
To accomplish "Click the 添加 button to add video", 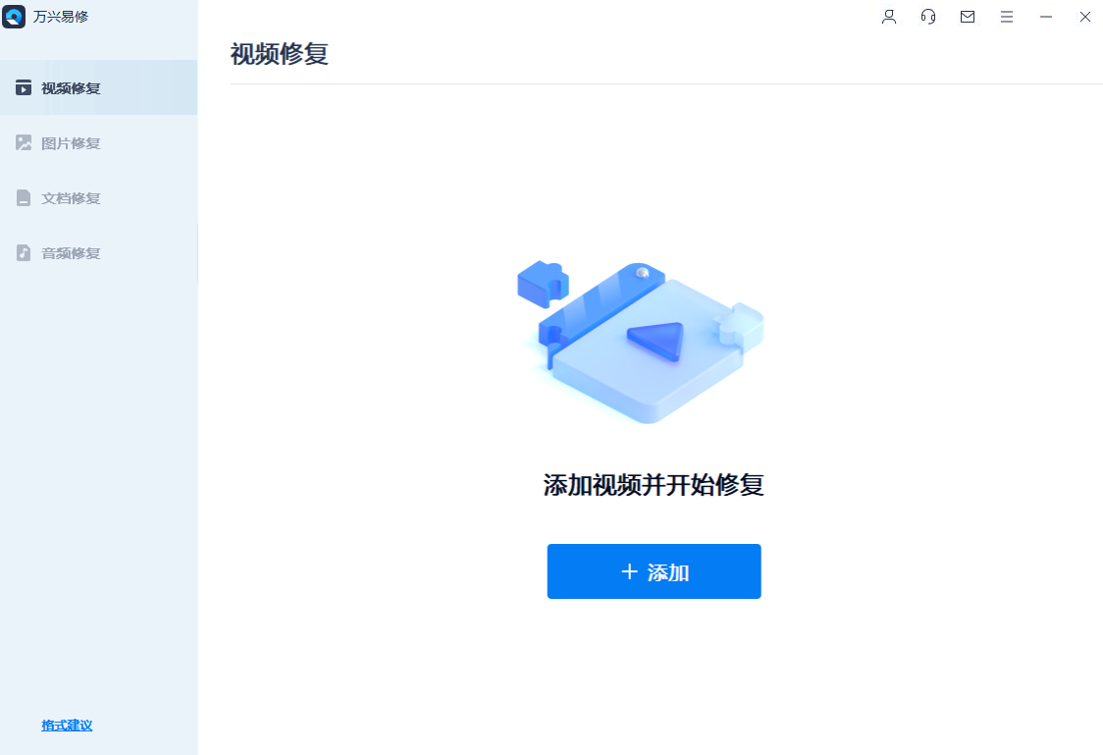I will coord(654,571).
